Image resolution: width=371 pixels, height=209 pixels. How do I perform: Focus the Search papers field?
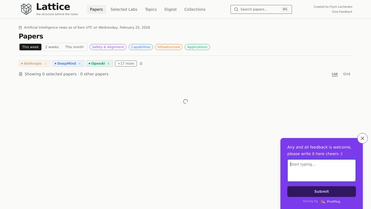(261, 9)
